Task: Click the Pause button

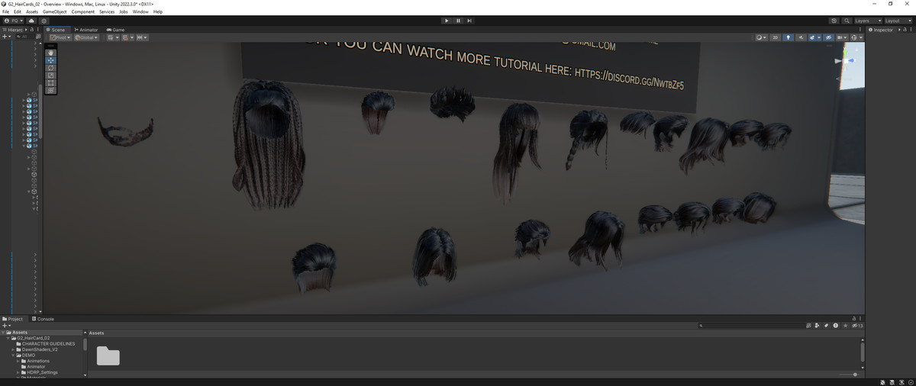Action: pos(458,21)
